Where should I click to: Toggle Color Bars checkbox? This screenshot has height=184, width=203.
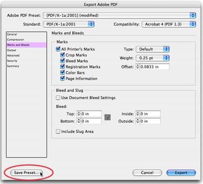[62, 72]
